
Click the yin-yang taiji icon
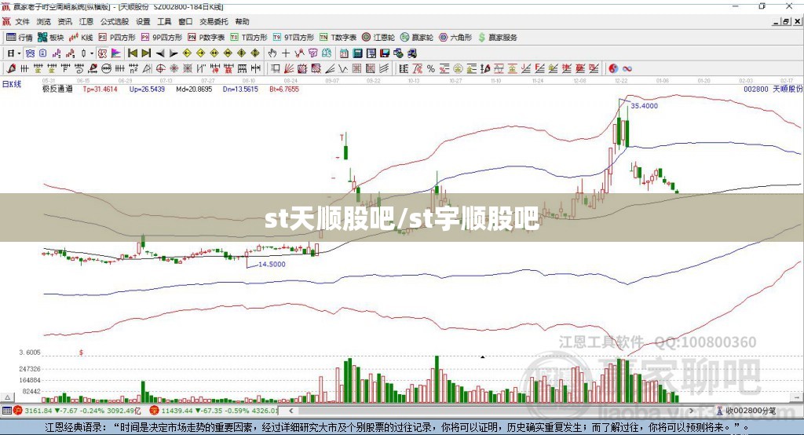[613, 68]
